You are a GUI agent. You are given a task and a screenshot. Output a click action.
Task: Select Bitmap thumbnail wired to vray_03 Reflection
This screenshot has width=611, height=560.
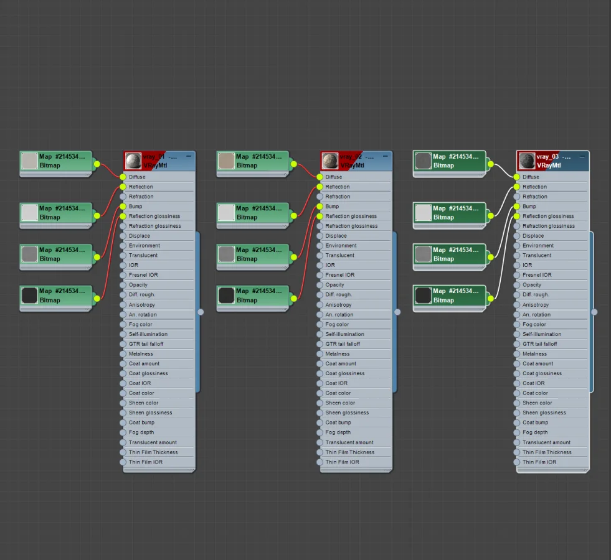coord(423,212)
